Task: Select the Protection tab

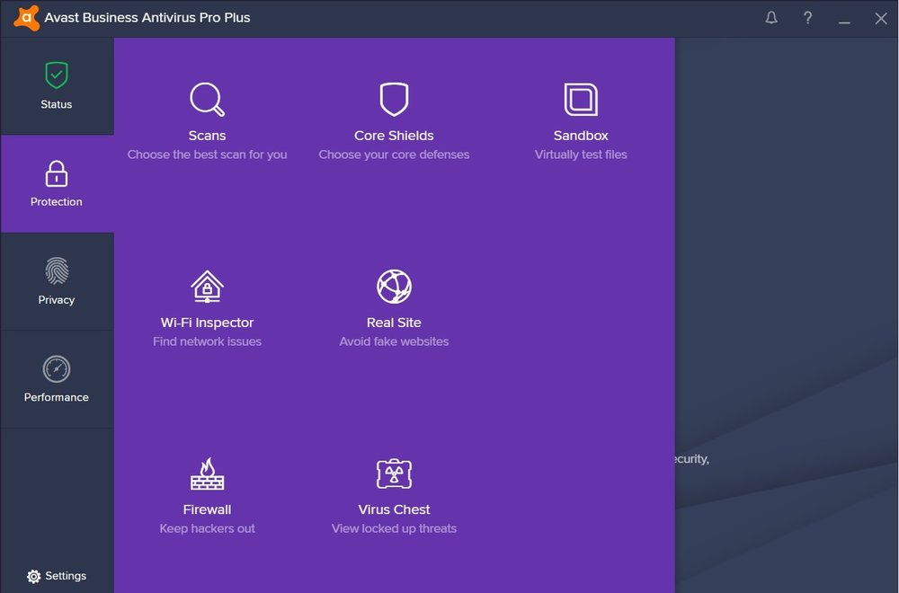Action: pyautogui.click(x=57, y=184)
